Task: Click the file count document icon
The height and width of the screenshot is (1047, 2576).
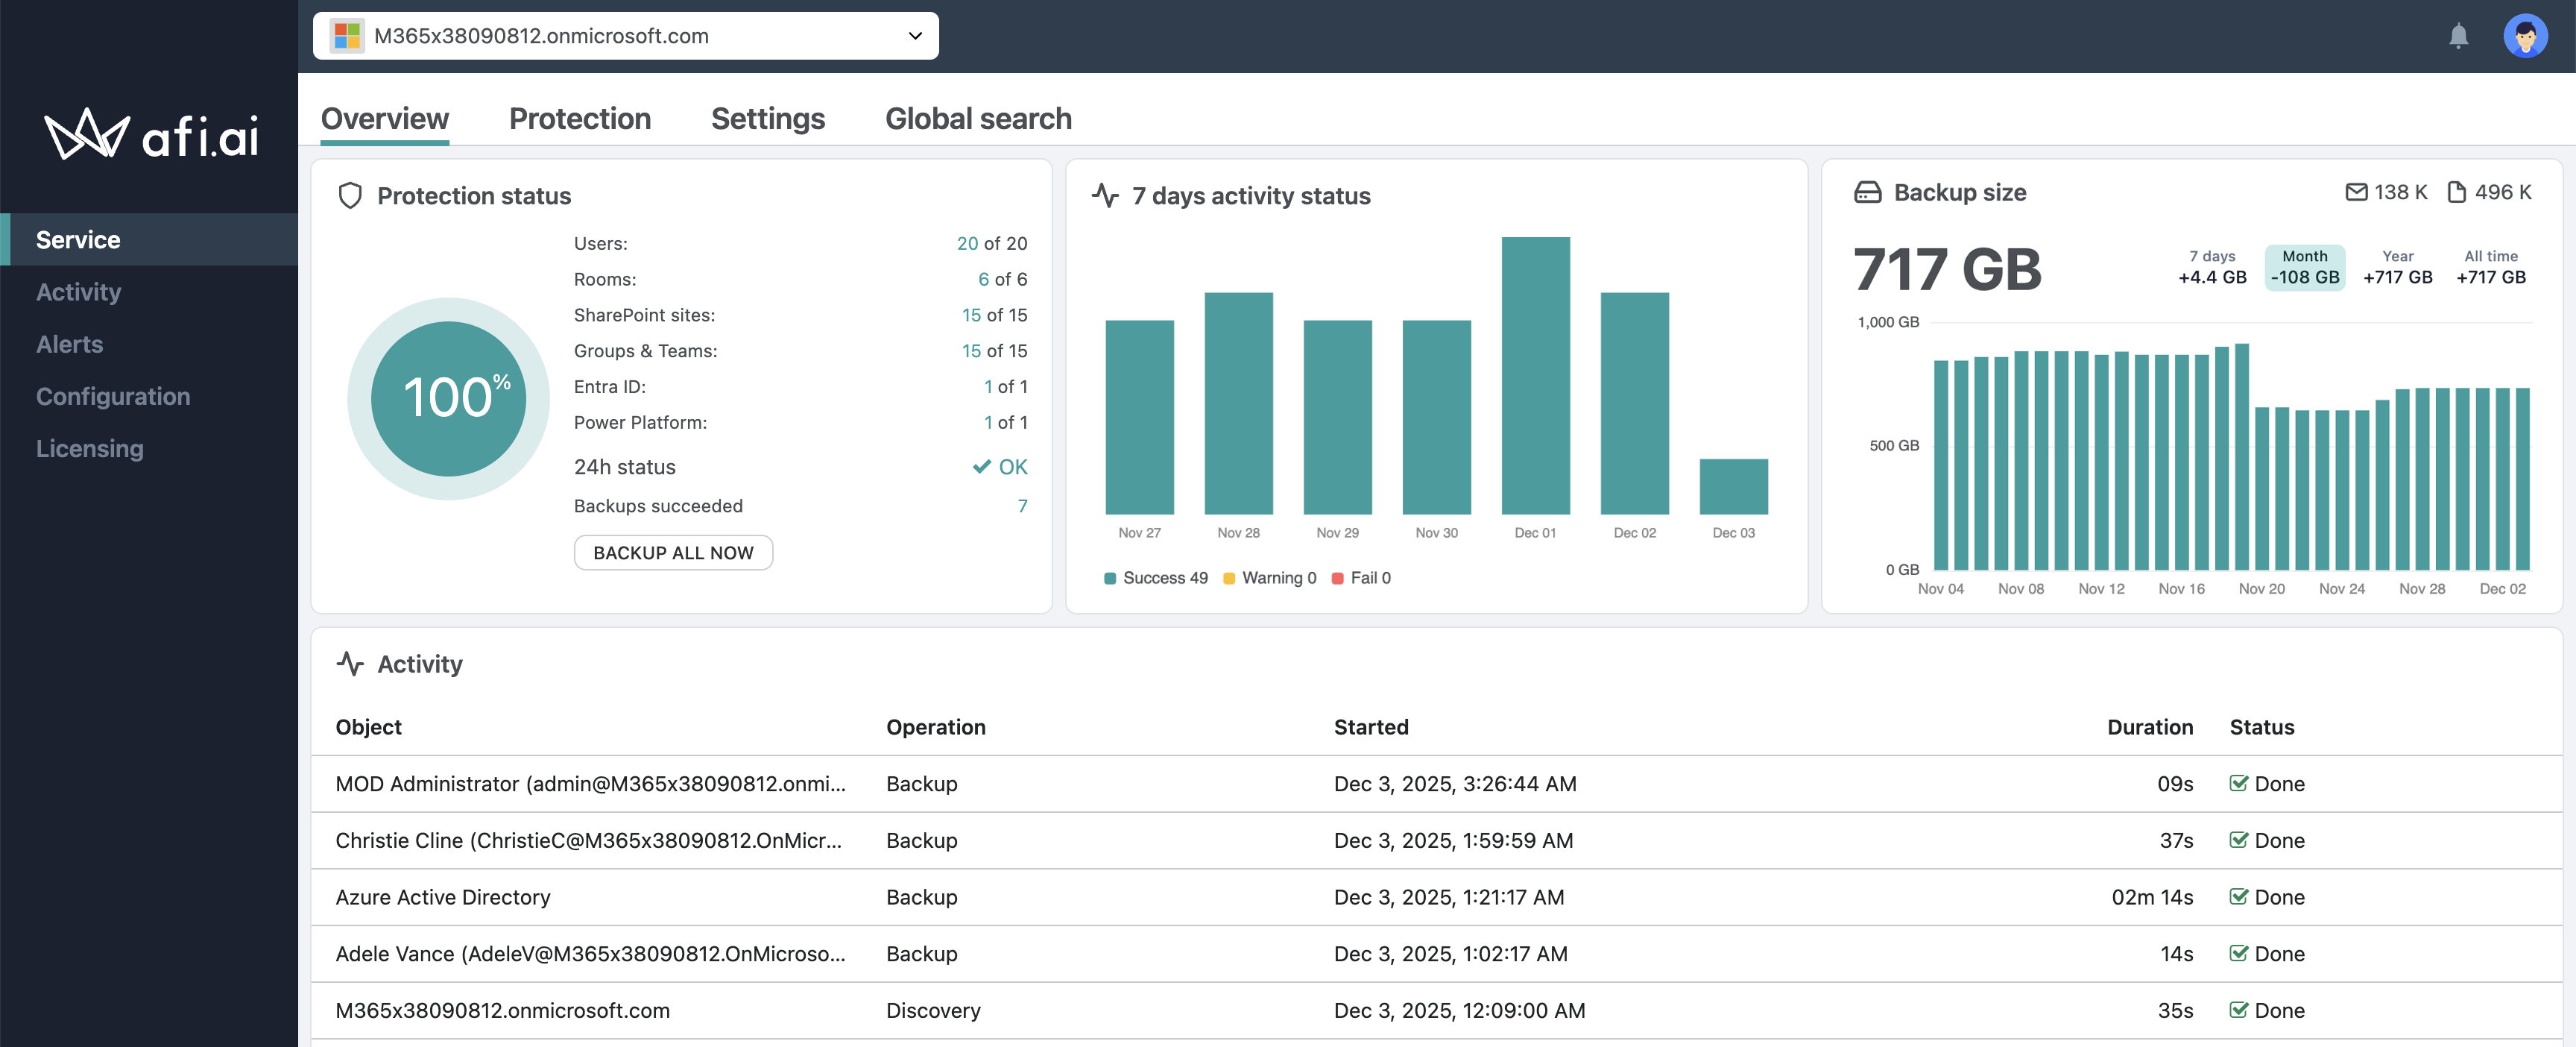Action: click(x=2455, y=192)
